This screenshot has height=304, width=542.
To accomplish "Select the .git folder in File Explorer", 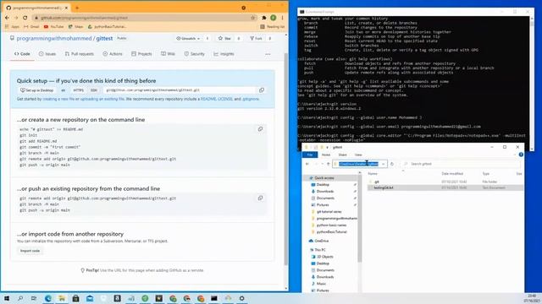I will pyautogui.click(x=376, y=182).
